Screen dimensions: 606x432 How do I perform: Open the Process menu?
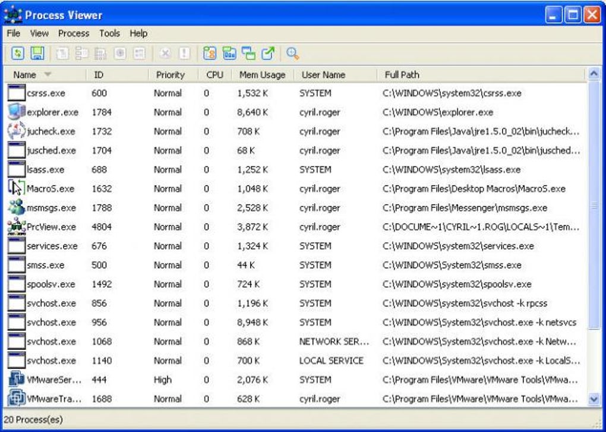tap(74, 33)
